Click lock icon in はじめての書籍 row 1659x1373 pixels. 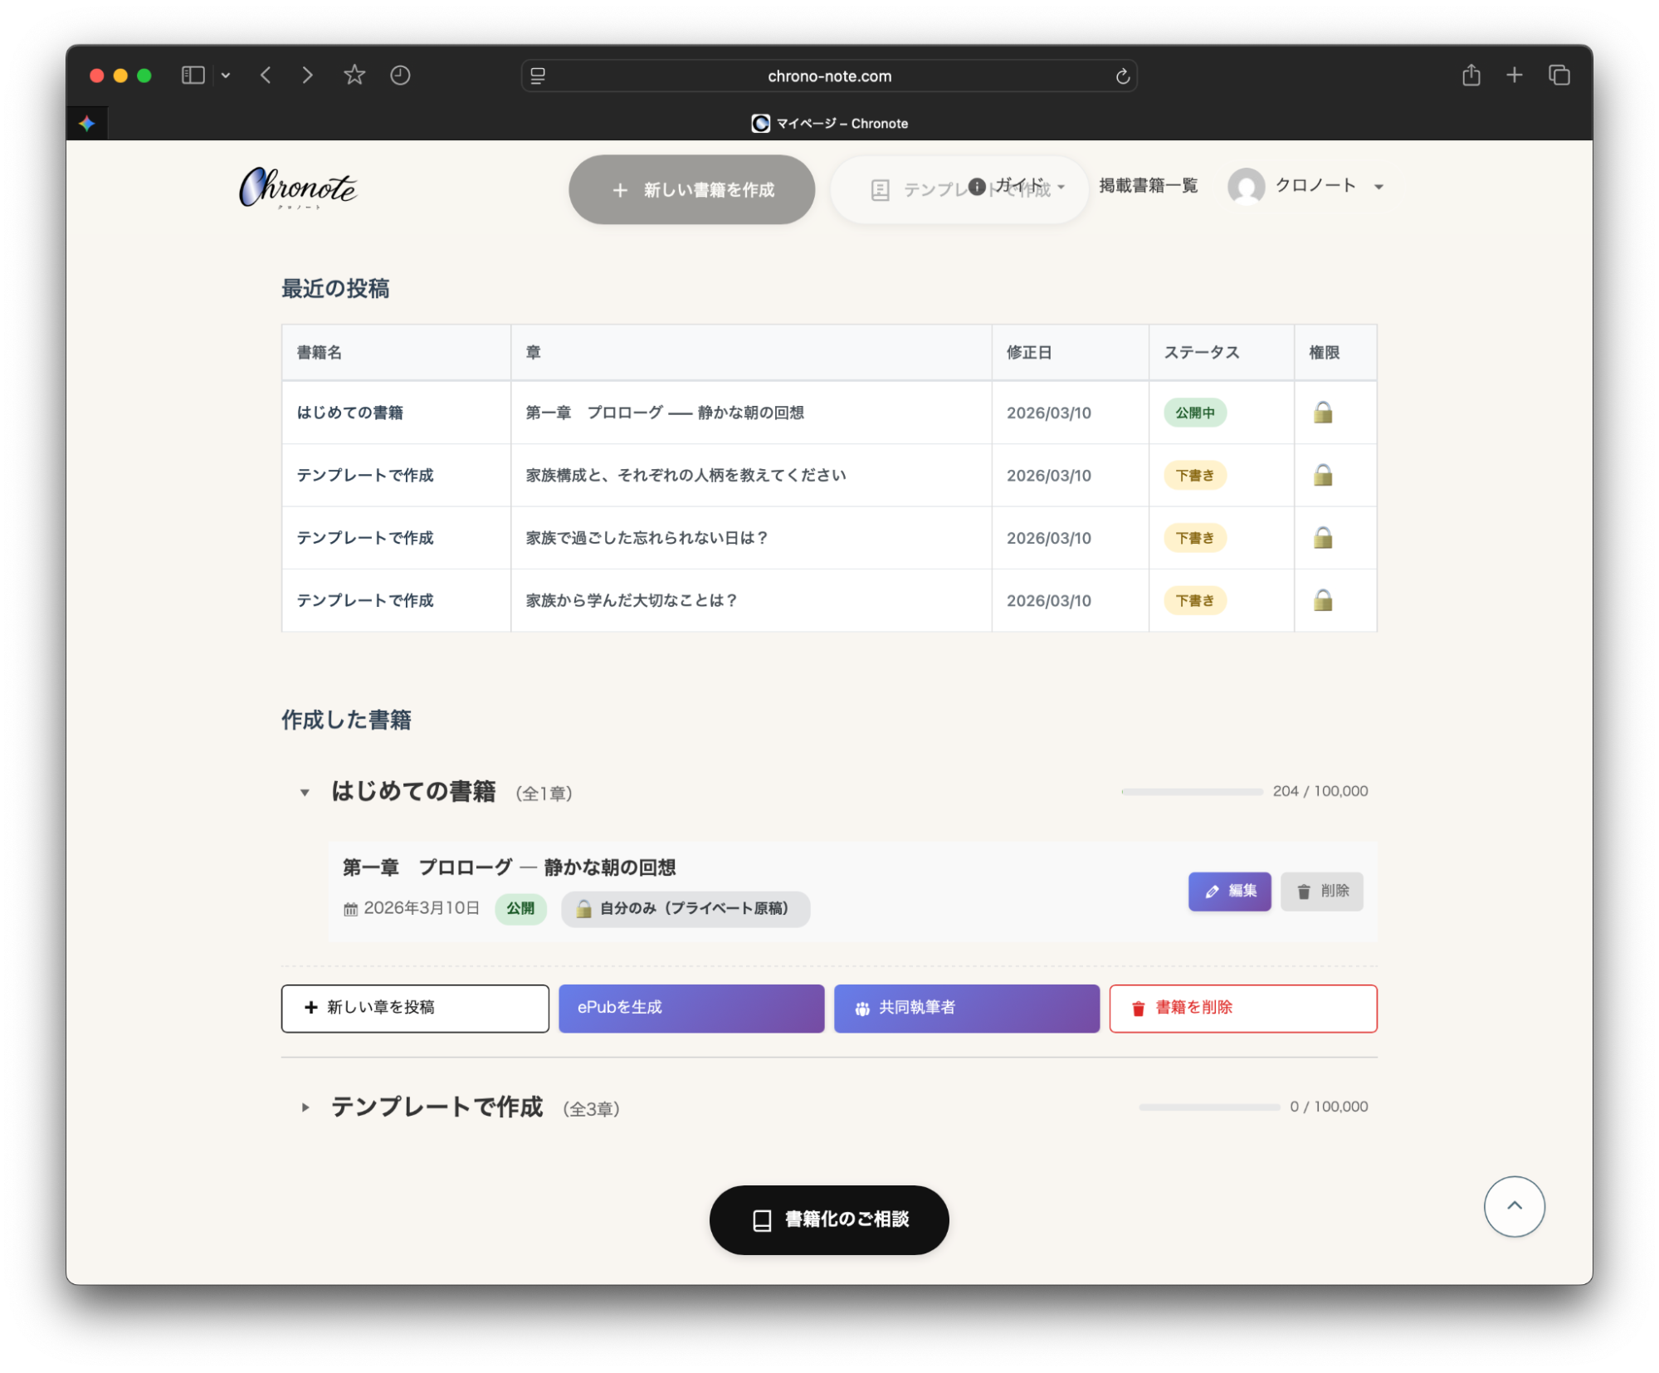click(1323, 413)
